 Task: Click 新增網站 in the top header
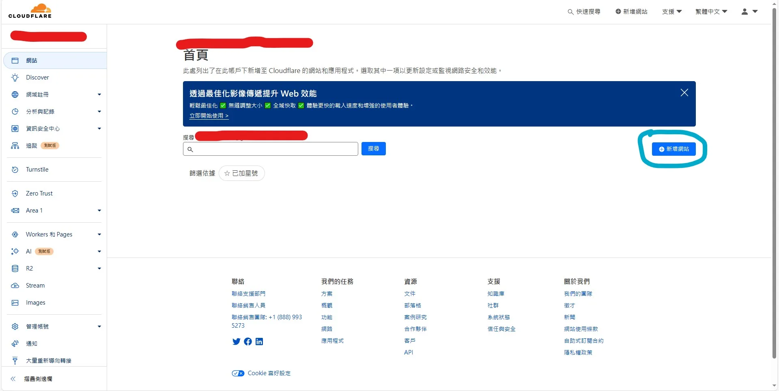click(x=631, y=12)
